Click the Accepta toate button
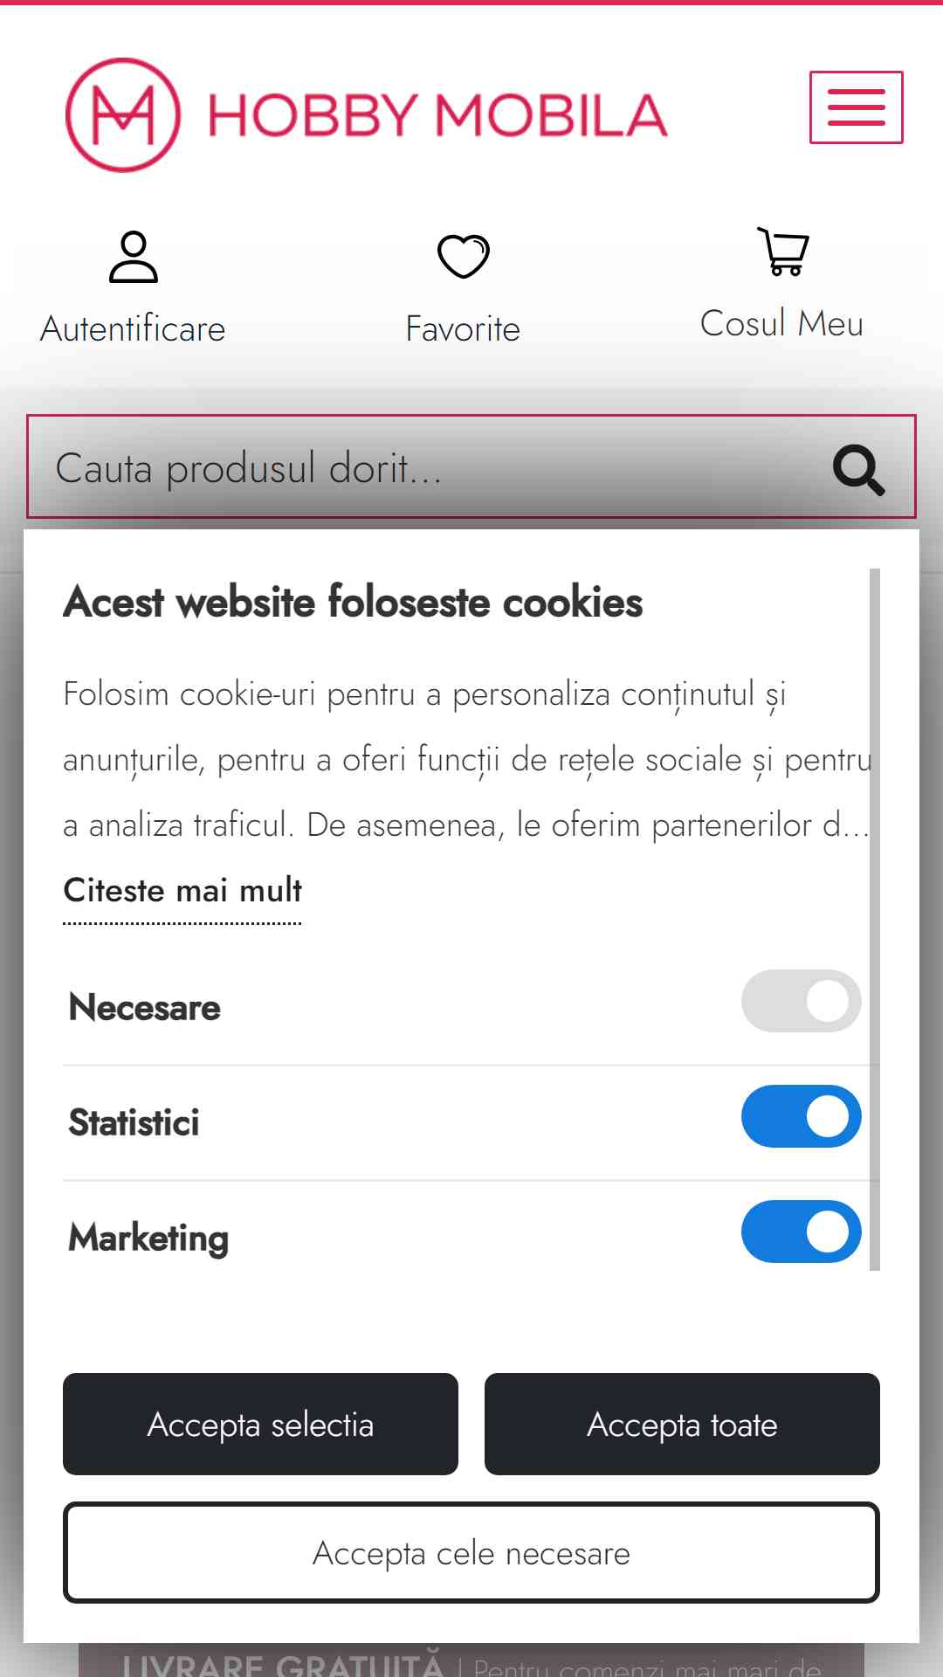 tap(682, 1424)
